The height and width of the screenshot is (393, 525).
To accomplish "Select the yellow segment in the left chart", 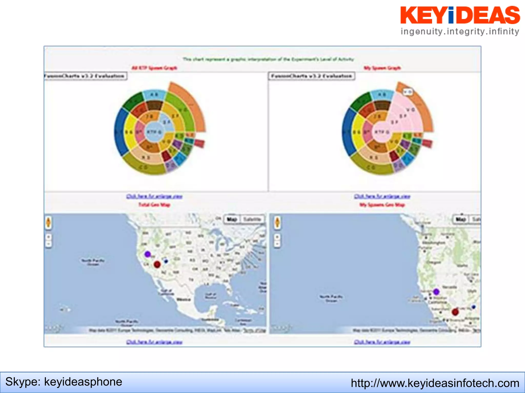I will [129, 132].
